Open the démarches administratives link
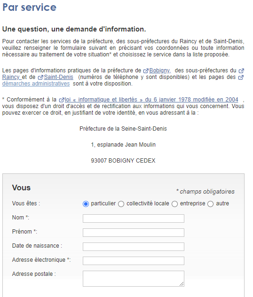253x297 pixels. [36, 84]
